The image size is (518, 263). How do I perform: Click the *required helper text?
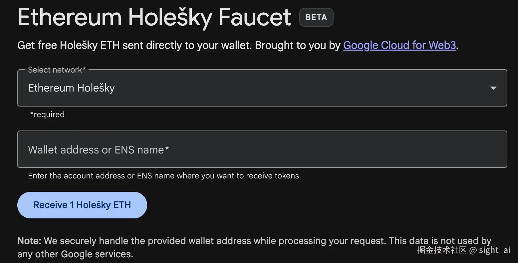coord(47,115)
